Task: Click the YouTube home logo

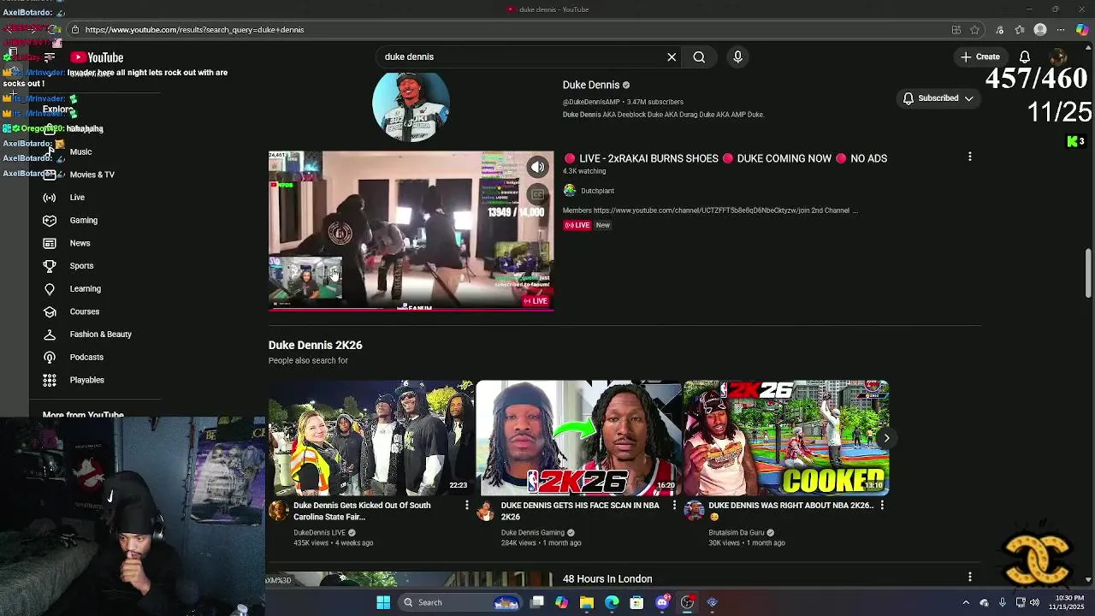Action: (x=97, y=57)
